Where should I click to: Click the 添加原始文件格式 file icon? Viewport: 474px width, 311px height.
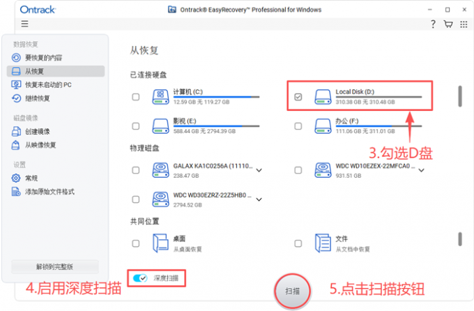16,192
